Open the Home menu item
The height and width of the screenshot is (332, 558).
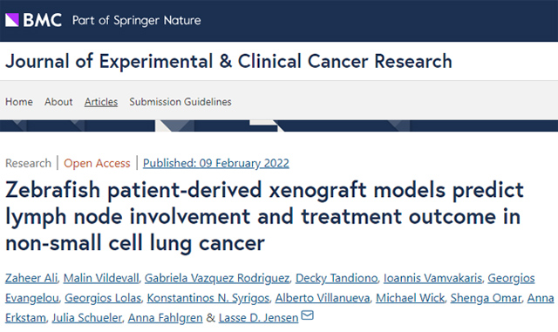click(19, 102)
